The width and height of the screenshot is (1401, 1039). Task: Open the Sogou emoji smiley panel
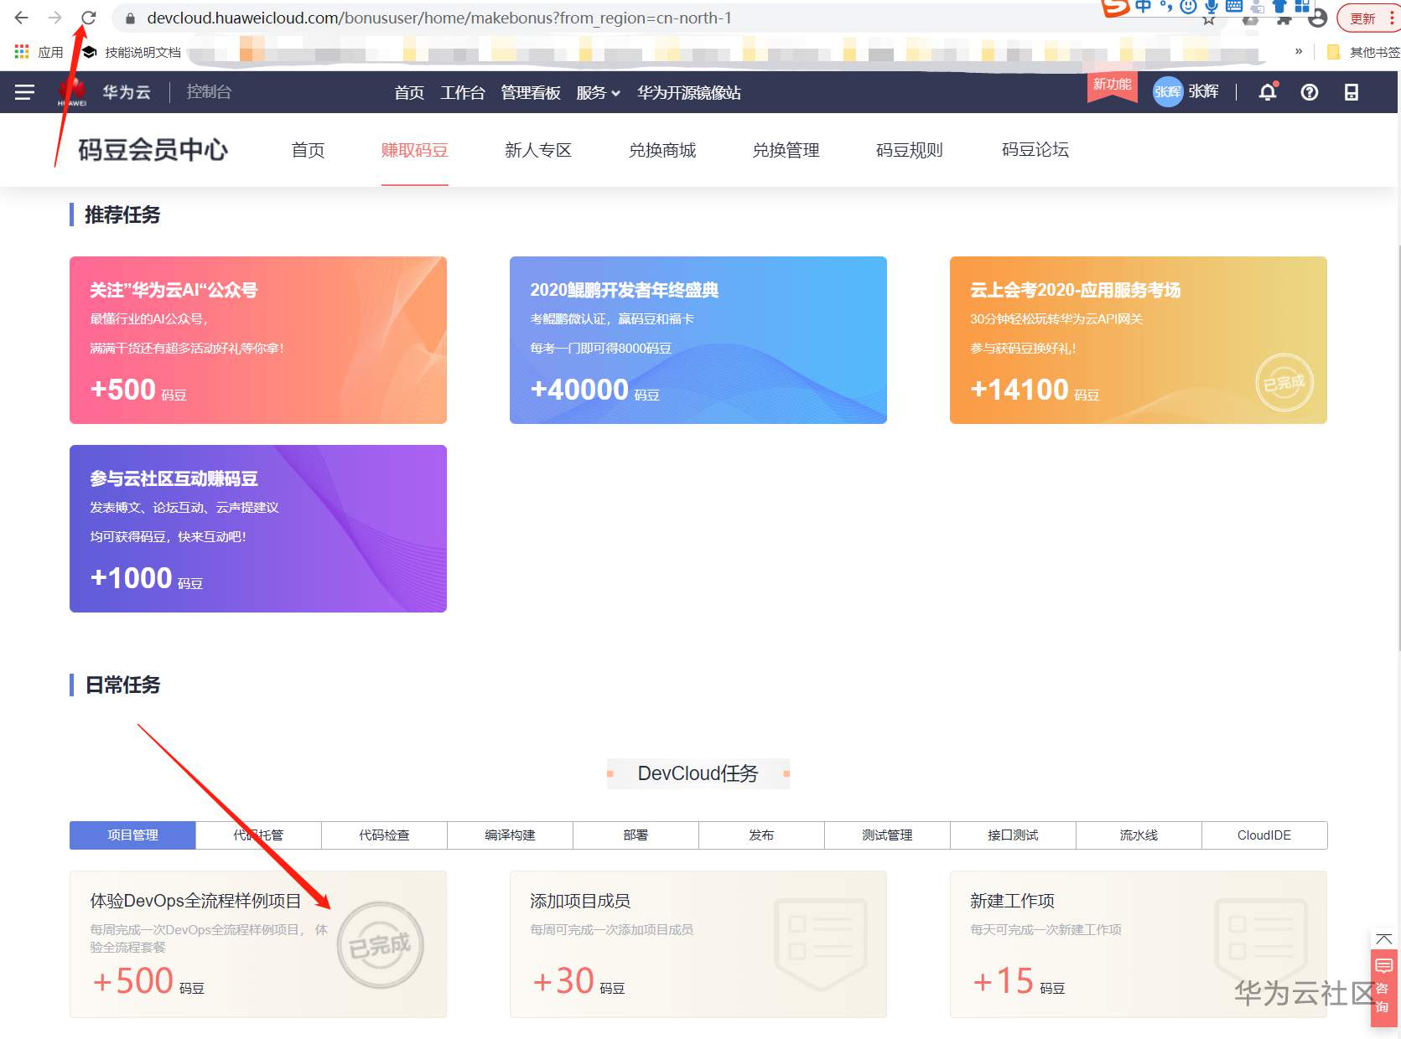pos(1188,7)
